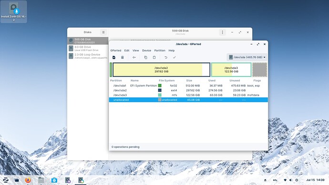The image size is (329, 185).
Task: Click the 'en' keyboard layout indicator
Action: click(x=275, y=180)
